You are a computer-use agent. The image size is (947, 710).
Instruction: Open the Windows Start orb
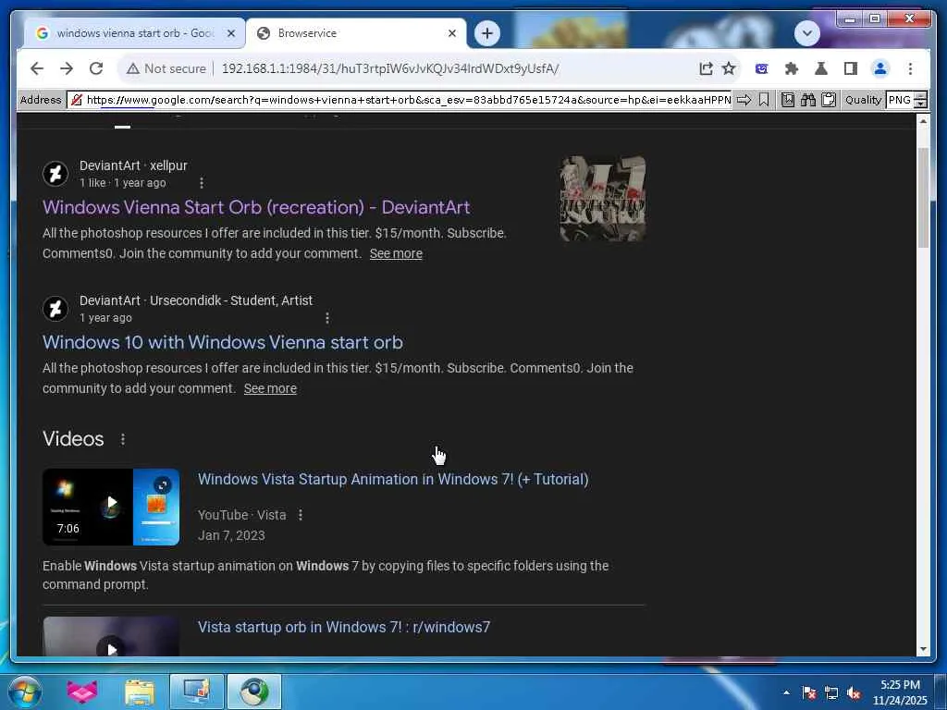tap(24, 692)
